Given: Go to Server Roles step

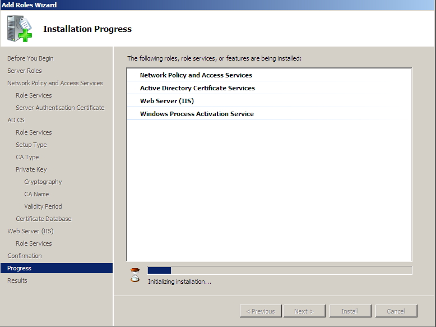Looking at the screenshot, I should point(25,71).
